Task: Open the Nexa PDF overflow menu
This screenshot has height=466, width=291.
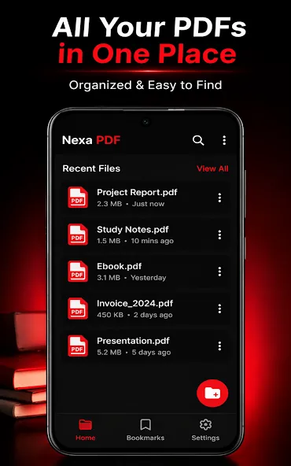Action: pos(224,140)
